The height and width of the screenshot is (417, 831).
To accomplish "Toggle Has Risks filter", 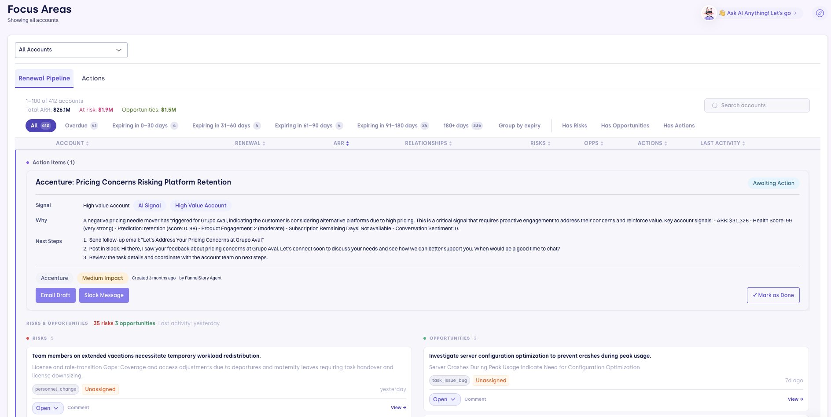I will pyautogui.click(x=574, y=126).
